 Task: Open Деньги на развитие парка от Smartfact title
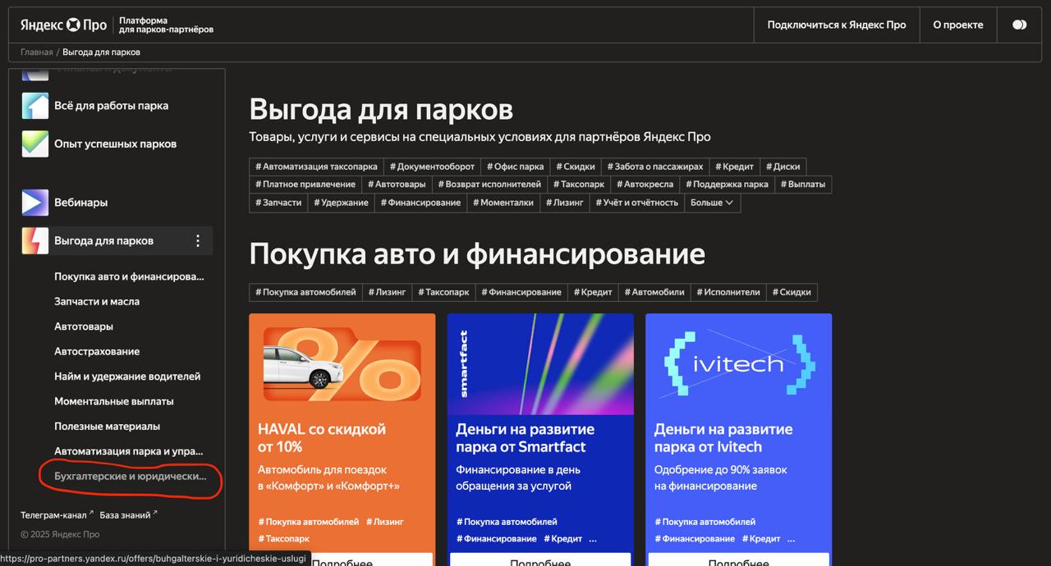coord(525,438)
